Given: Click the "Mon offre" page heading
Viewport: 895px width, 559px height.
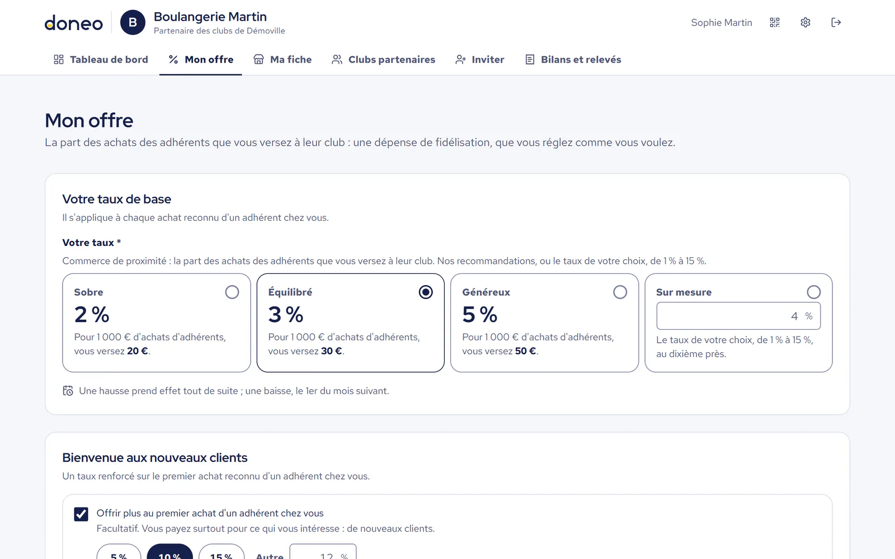Looking at the screenshot, I should 89,120.
